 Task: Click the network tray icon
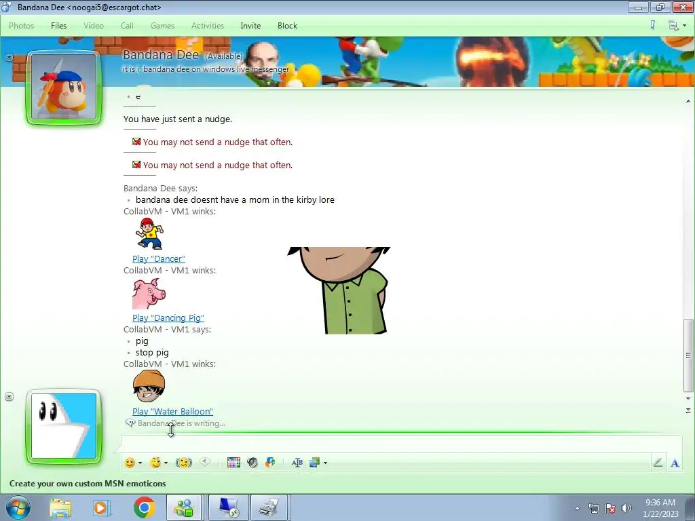tap(593, 508)
